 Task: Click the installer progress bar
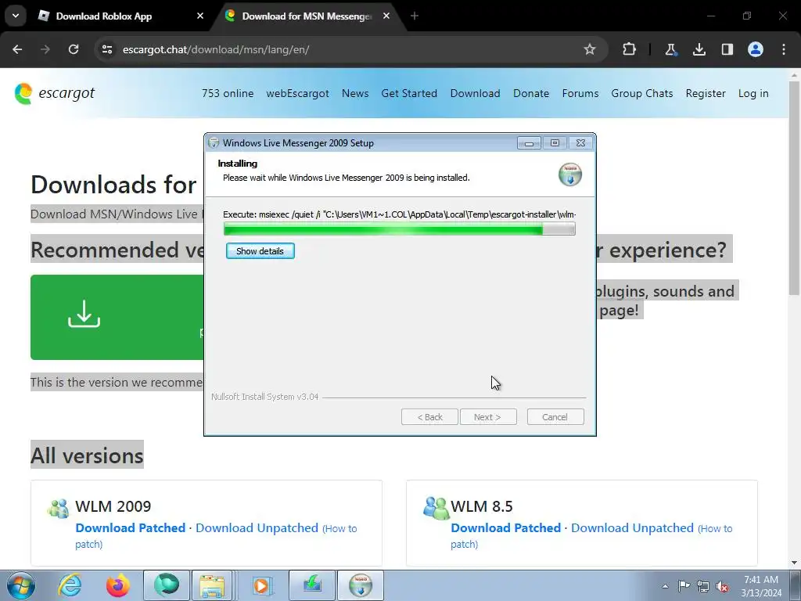point(400,229)
